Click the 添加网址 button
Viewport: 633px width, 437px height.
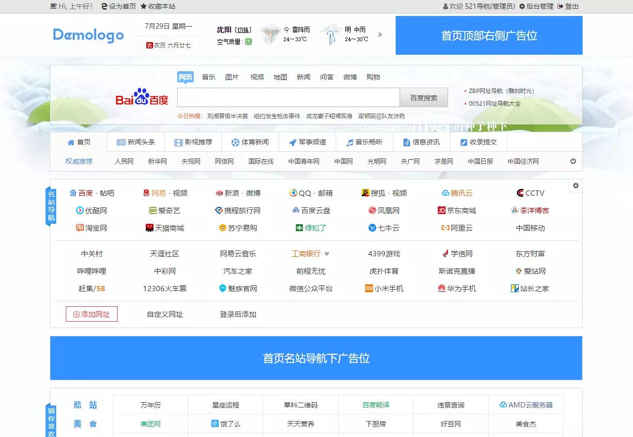[92, 314]
